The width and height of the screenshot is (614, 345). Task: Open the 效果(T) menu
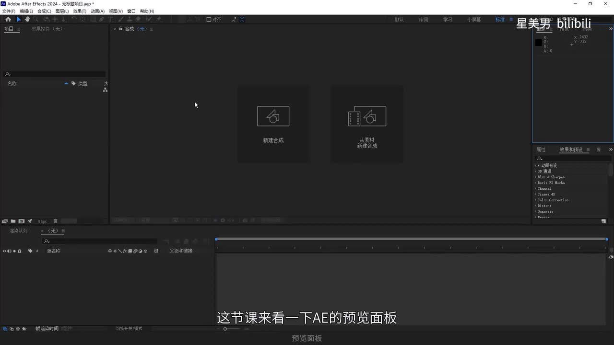click(x=80, y=11)
